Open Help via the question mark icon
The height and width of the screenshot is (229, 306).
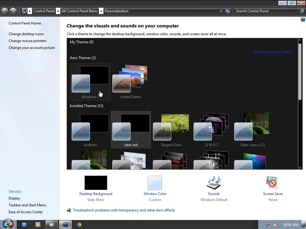tap(303, 19)
